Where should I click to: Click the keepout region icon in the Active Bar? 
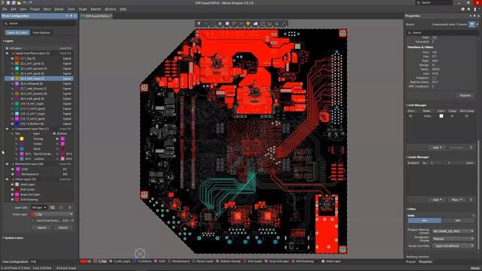click(263, 23)
